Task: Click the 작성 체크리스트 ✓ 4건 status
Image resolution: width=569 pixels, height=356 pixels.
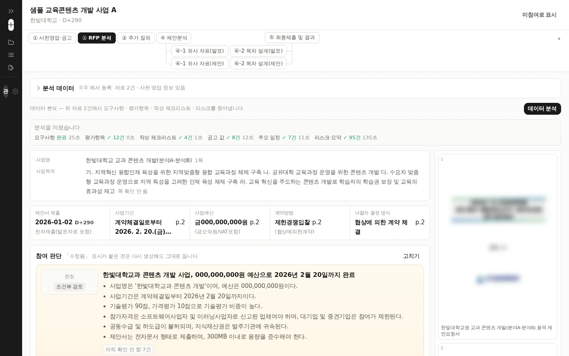Action: [171, 138]
